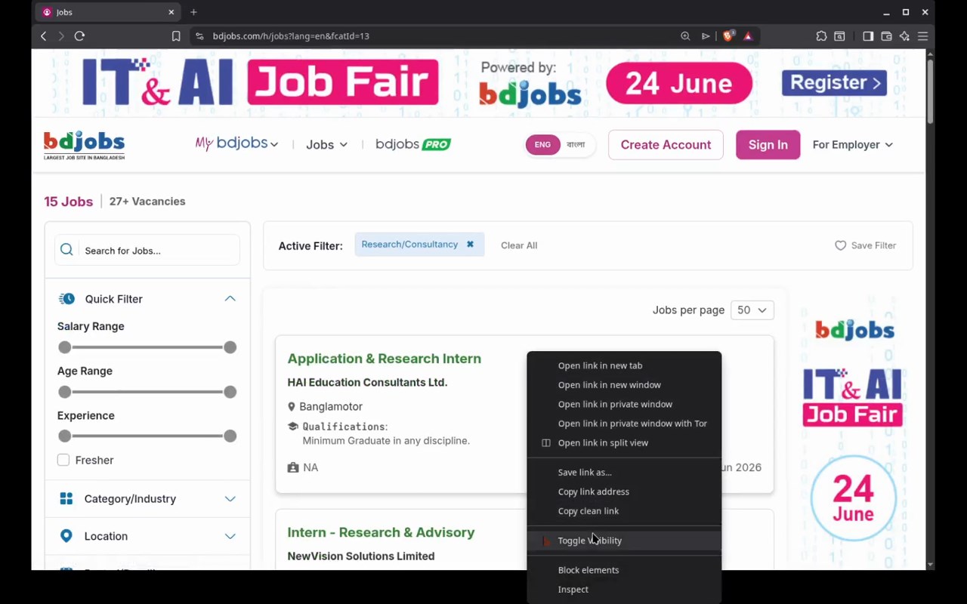The width and height of the screenshot is (967, 604).
Task: Click the browser forward arrow
Action: [61, 35]
